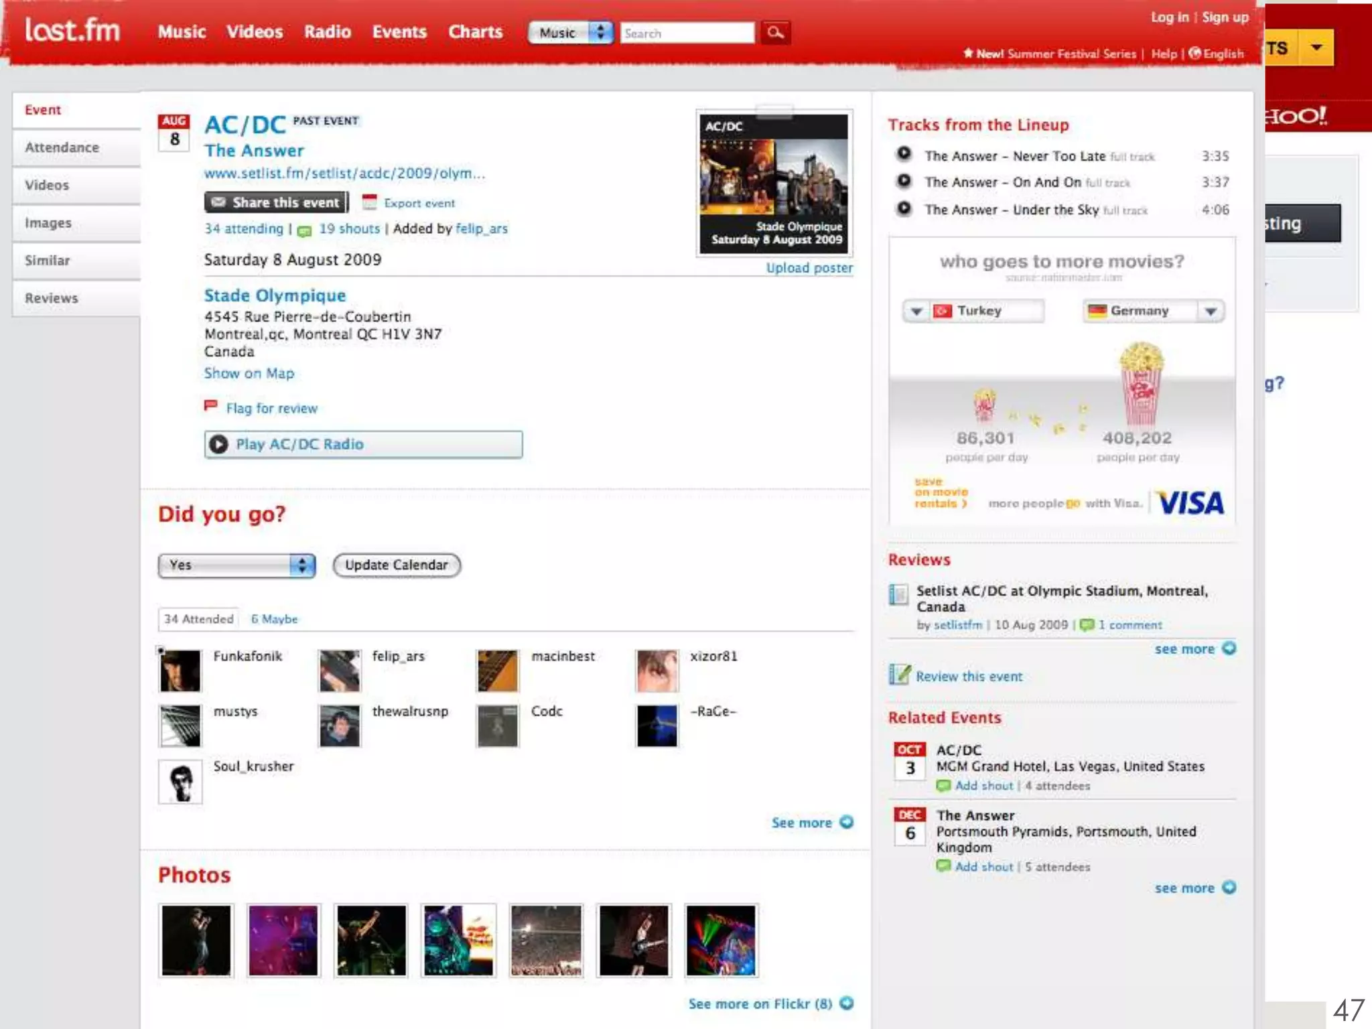Screen dimensions: 1372x1029
Task: Click the Play AC/DC Radio button
Action: tap(363, 444)
